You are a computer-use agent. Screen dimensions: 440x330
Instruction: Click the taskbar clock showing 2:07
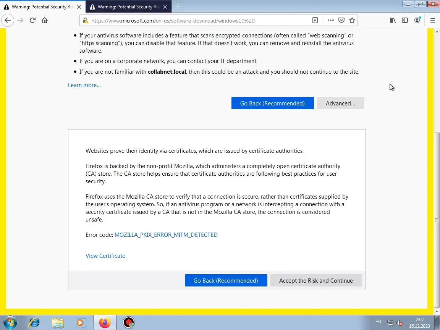[x=419, y=323]
